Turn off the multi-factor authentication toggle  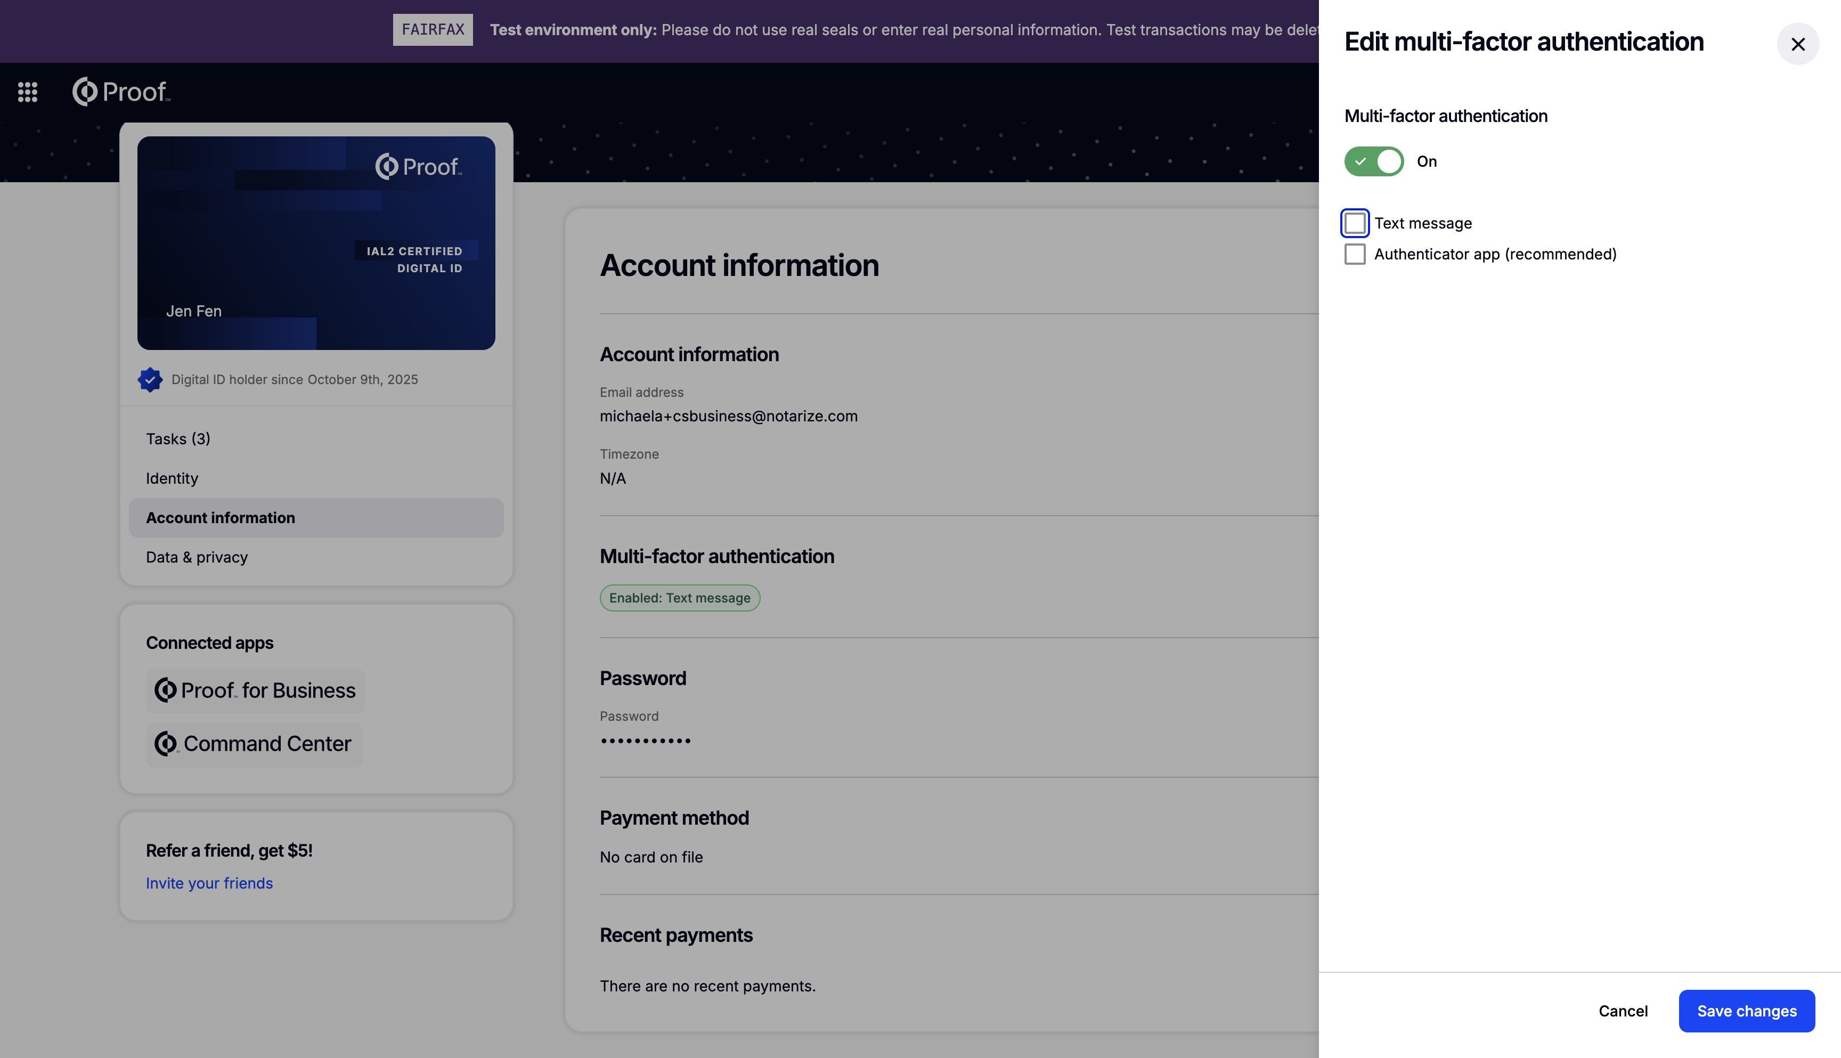click(1374, 161)
